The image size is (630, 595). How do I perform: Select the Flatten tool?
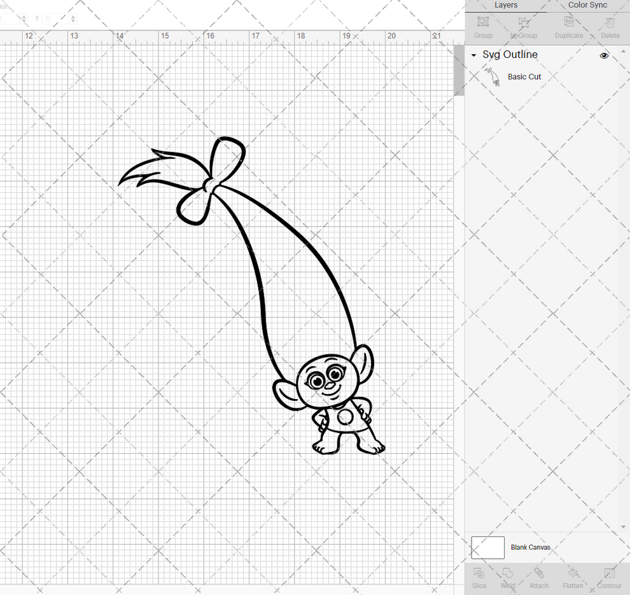pos(572,578)
